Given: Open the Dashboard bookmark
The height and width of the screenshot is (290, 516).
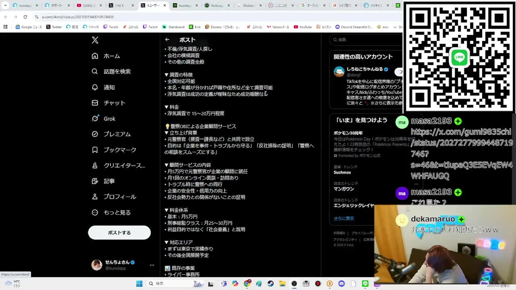Looking at the screenshot, I should 173,27.
